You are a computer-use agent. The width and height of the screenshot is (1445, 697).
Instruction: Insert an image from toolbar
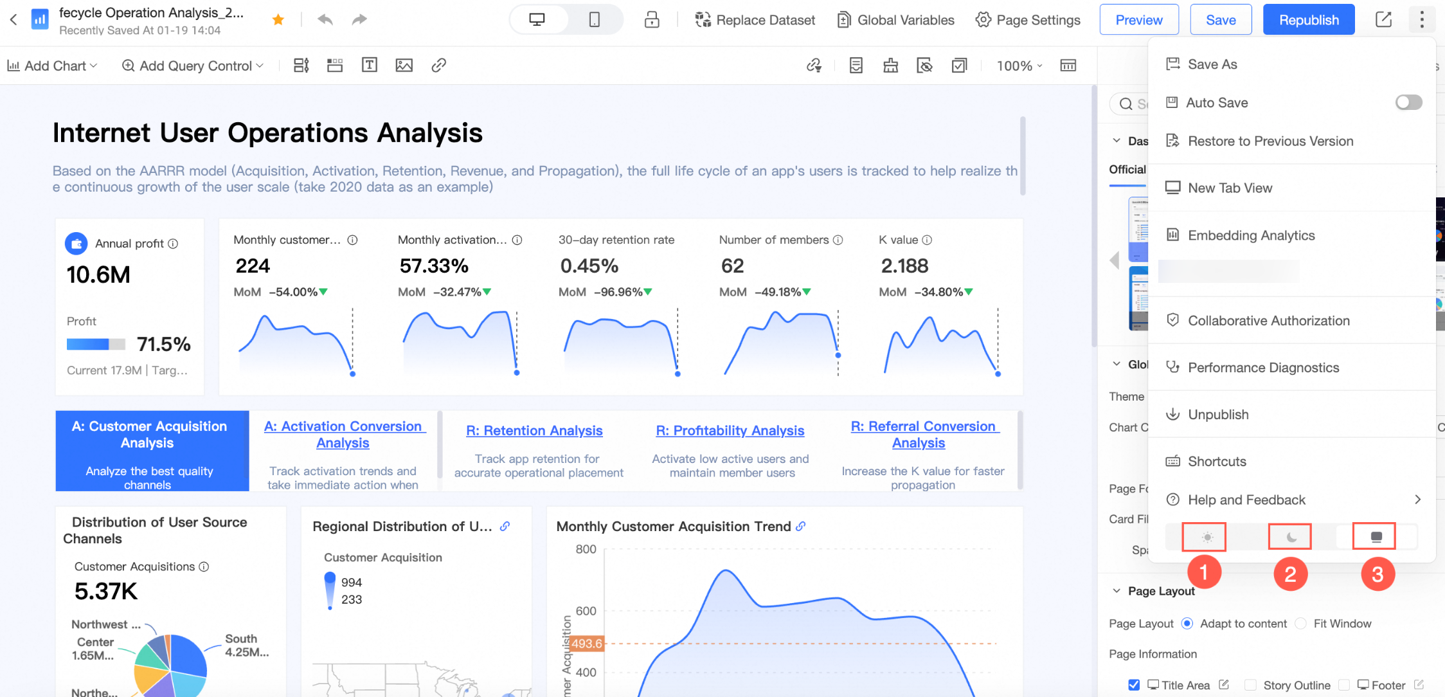click(404, 65)
